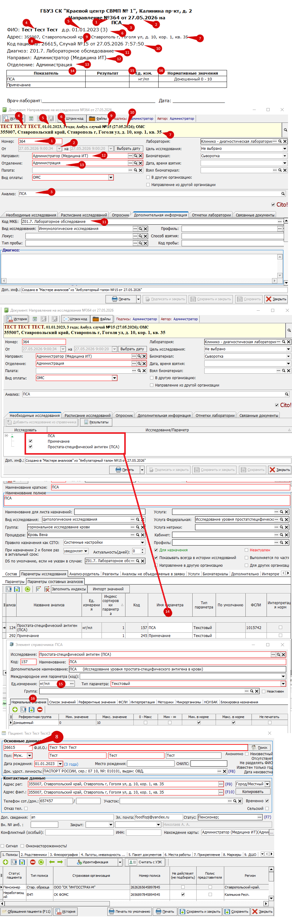
Task: Click Копировать address button
Action: (253, 792)
